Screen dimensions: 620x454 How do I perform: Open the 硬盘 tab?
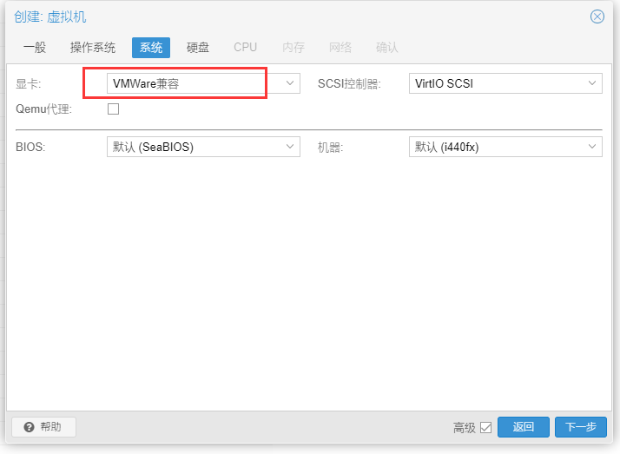pyautogui.click(x=198, y=48)
